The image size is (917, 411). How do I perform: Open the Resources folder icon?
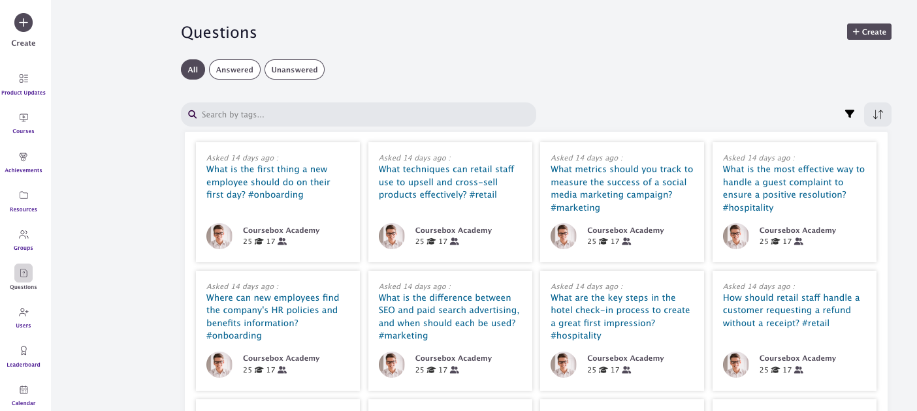[x=24, y=195]
